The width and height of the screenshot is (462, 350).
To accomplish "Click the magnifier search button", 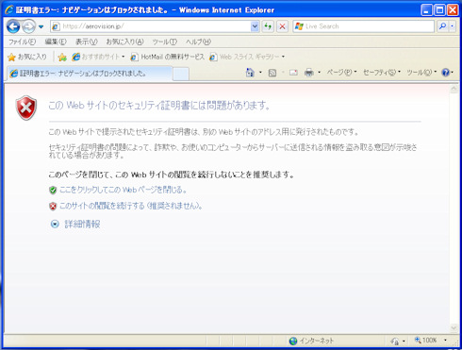I will tap(442, 26).
